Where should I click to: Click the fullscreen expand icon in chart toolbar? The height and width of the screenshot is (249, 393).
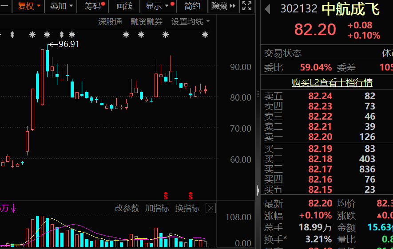click(x=246, y=6)
